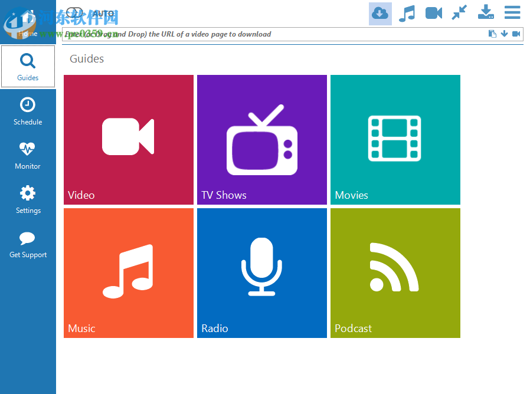Viewport: 530px width, 394px height.
Task: Shrink the window using the collapse arrows icon
Action: point(459,13)
